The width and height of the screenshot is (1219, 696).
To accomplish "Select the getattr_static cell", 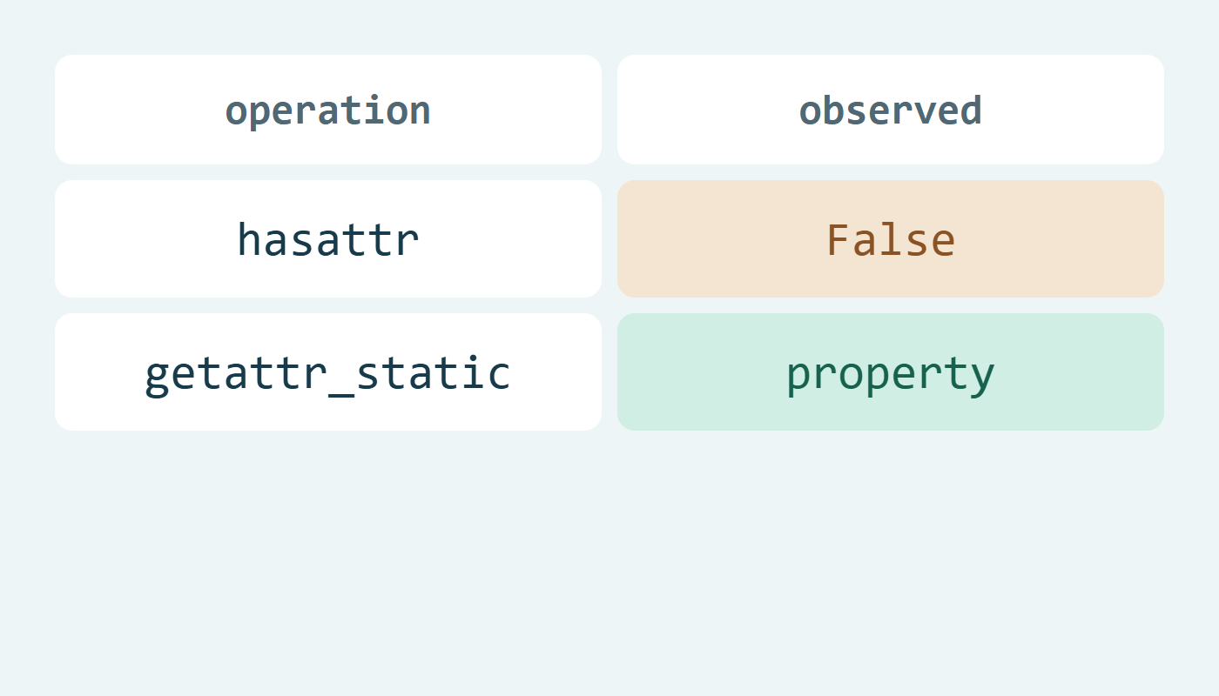I will point(328,372).
